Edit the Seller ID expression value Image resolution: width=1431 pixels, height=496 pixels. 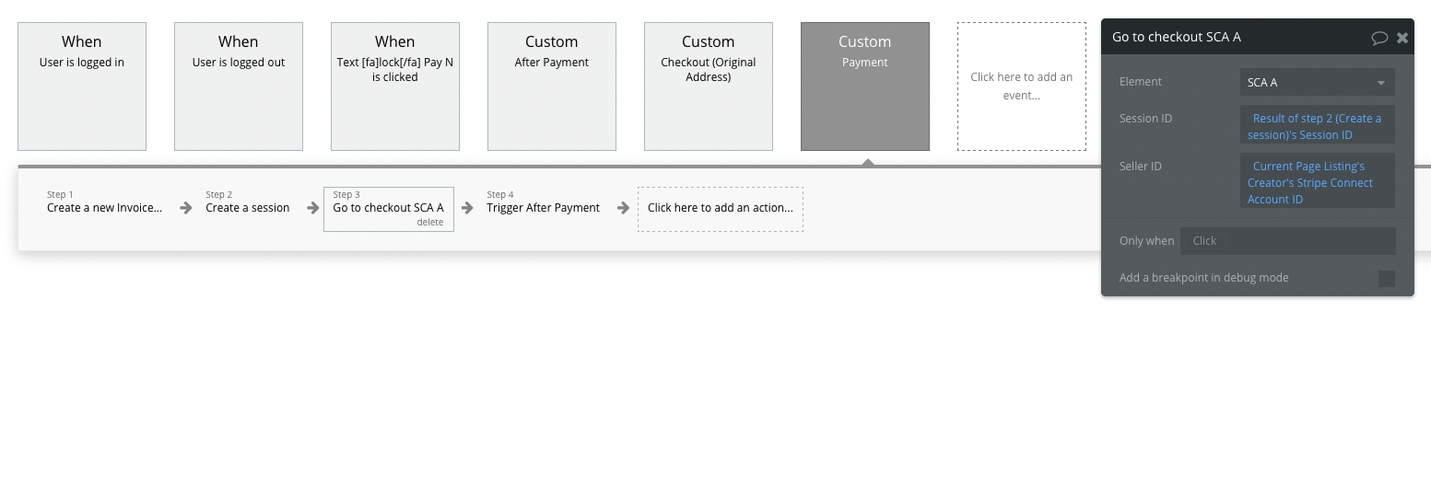[x=1317, y=182]
